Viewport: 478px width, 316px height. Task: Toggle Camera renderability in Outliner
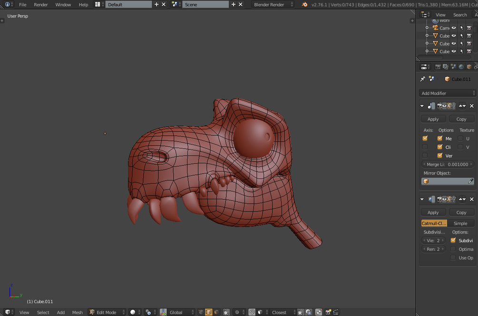(x=469, y=28)
